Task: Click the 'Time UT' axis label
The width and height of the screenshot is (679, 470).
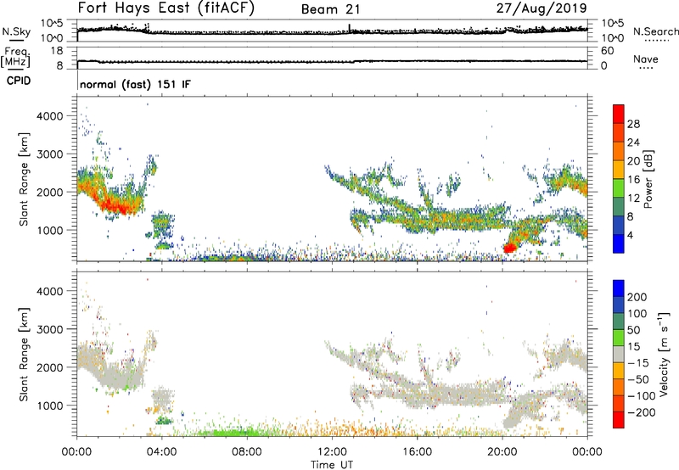Action: pos(332,465)
